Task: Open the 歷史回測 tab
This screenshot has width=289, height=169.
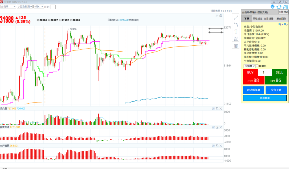Action: [281, 19]
